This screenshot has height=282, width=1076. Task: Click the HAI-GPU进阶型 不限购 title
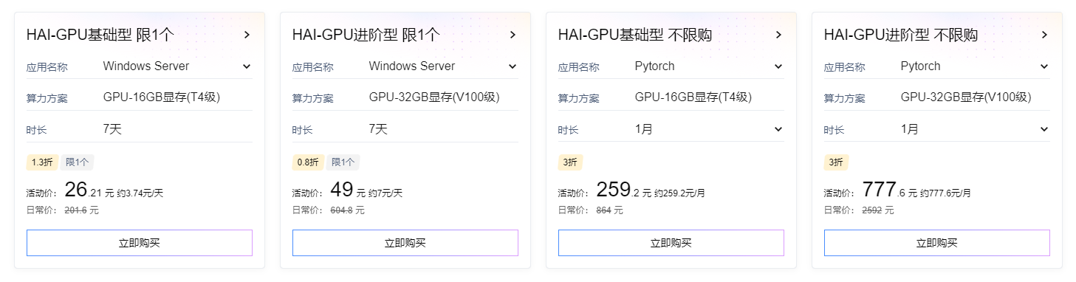click(x=901, y=35)
